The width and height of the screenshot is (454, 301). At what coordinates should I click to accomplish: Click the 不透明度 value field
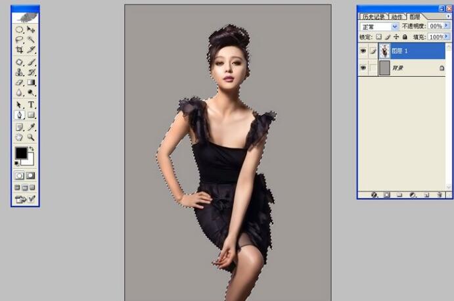pos(436,26)
